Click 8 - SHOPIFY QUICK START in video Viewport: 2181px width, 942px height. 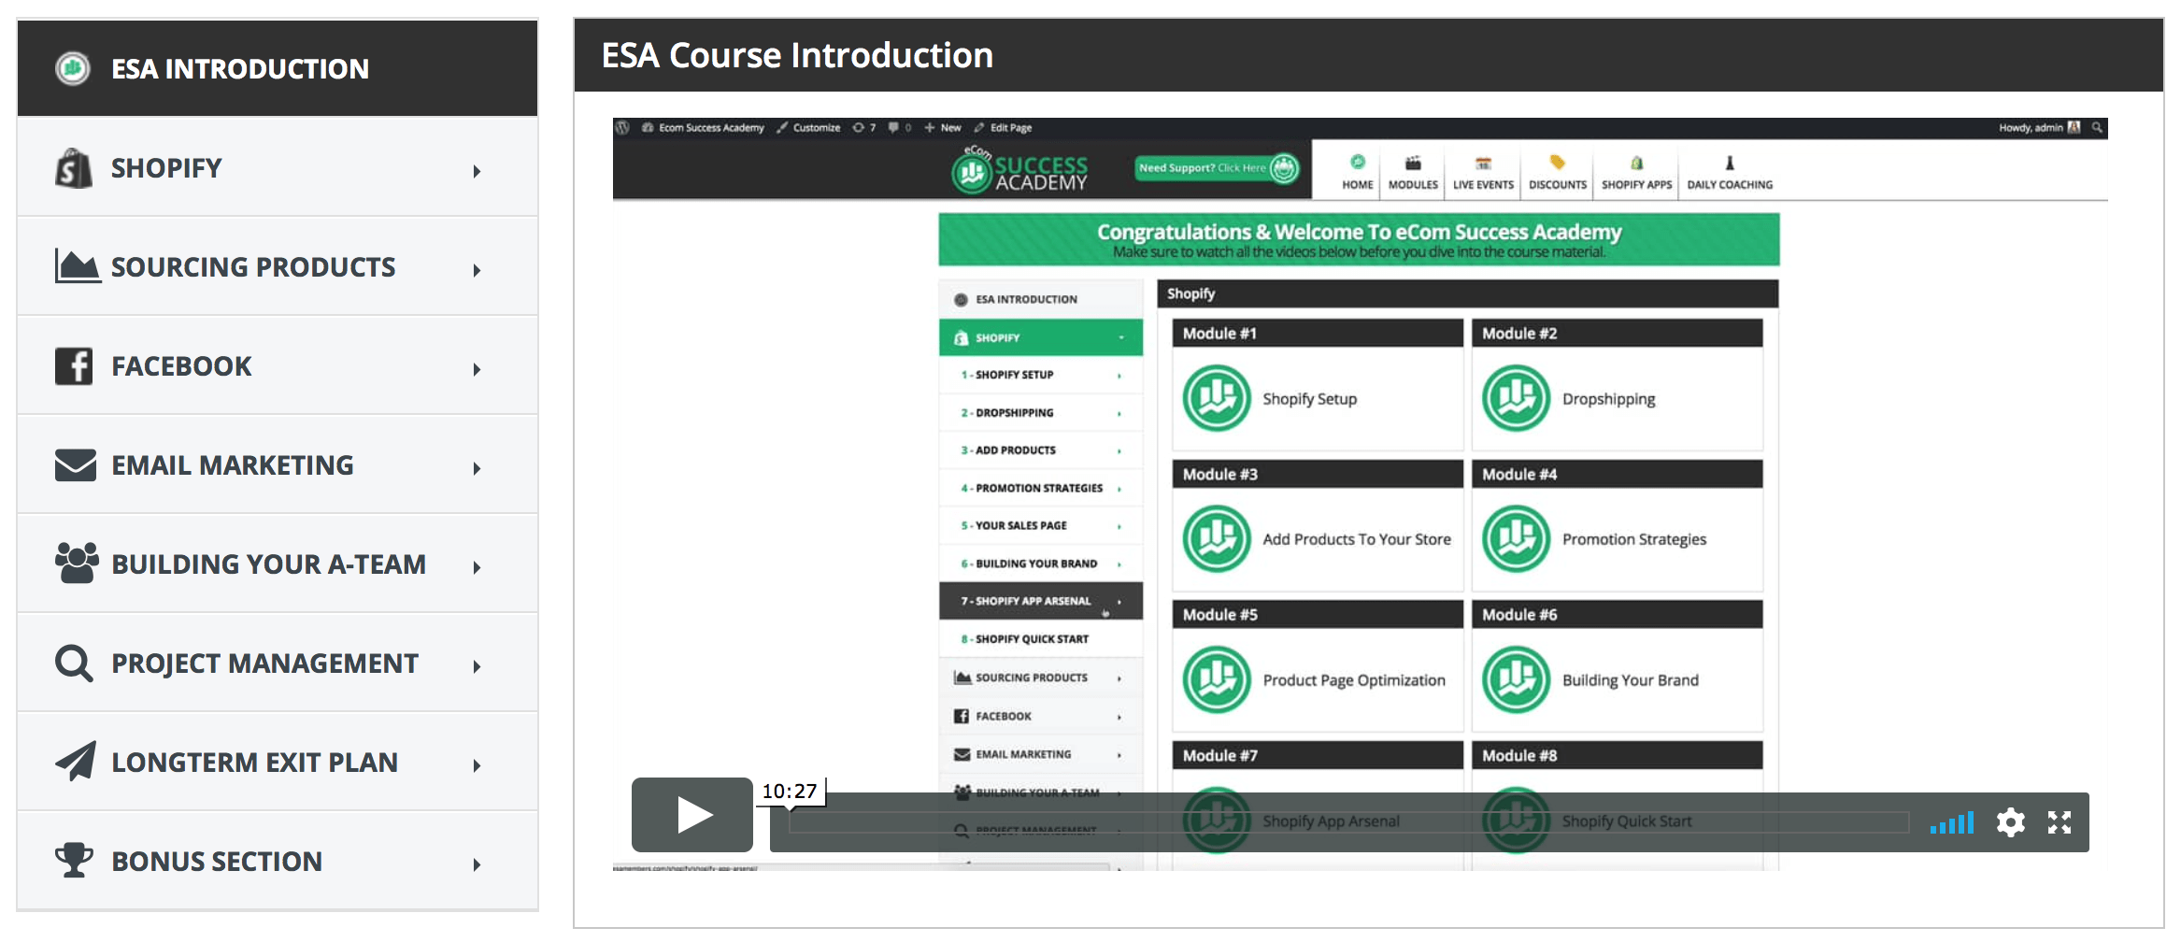(1041, 639)
